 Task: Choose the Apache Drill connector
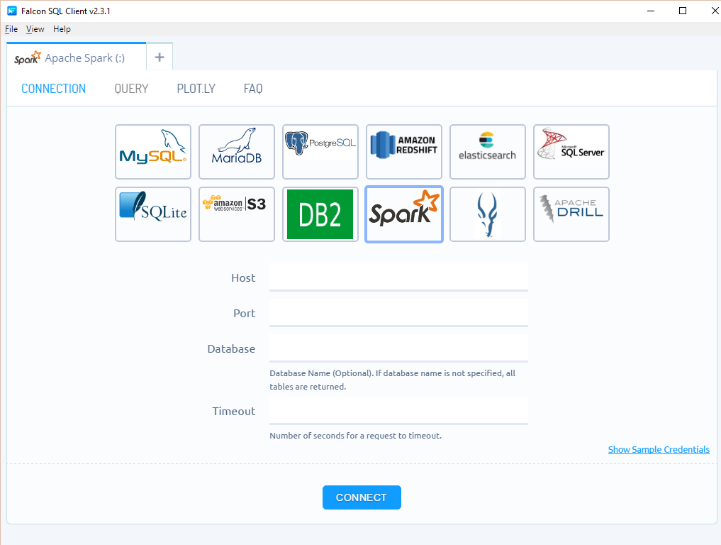571,214
